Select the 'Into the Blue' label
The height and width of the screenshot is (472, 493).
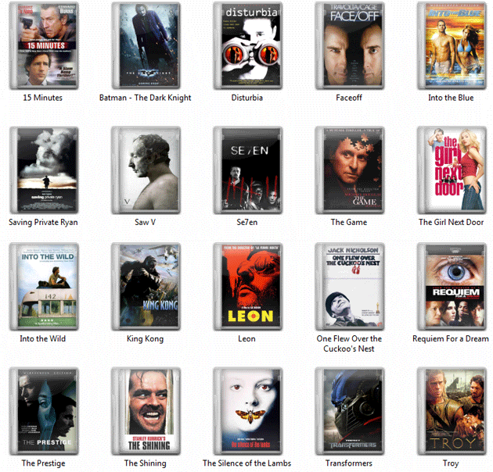coord(451,98)
